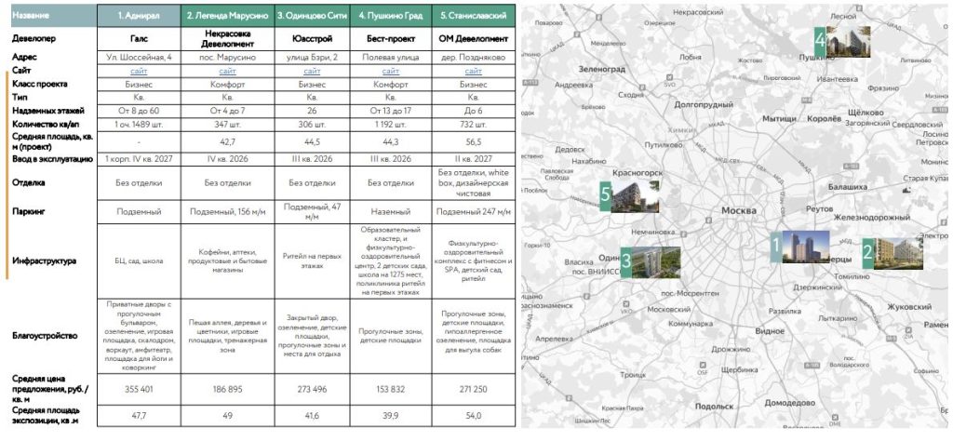Open the сайт link in the Адмирал column

coord(139,71)
